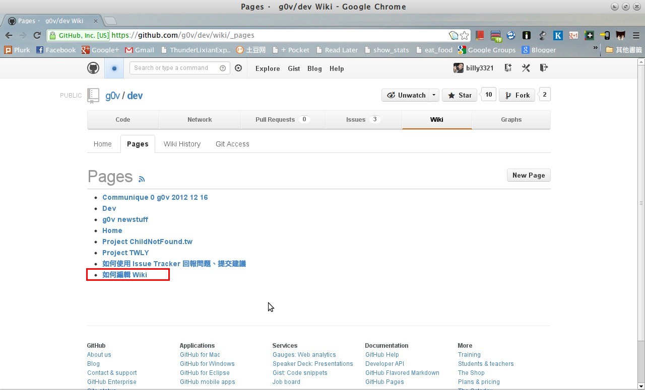Click the browser forward arrow
The width and height of the screenshot is (645, 390).
(x=23, y=35)
